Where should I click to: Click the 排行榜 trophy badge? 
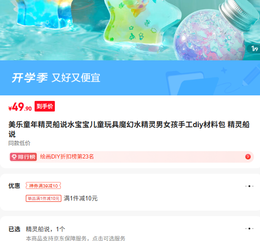(x=24, y=157)
